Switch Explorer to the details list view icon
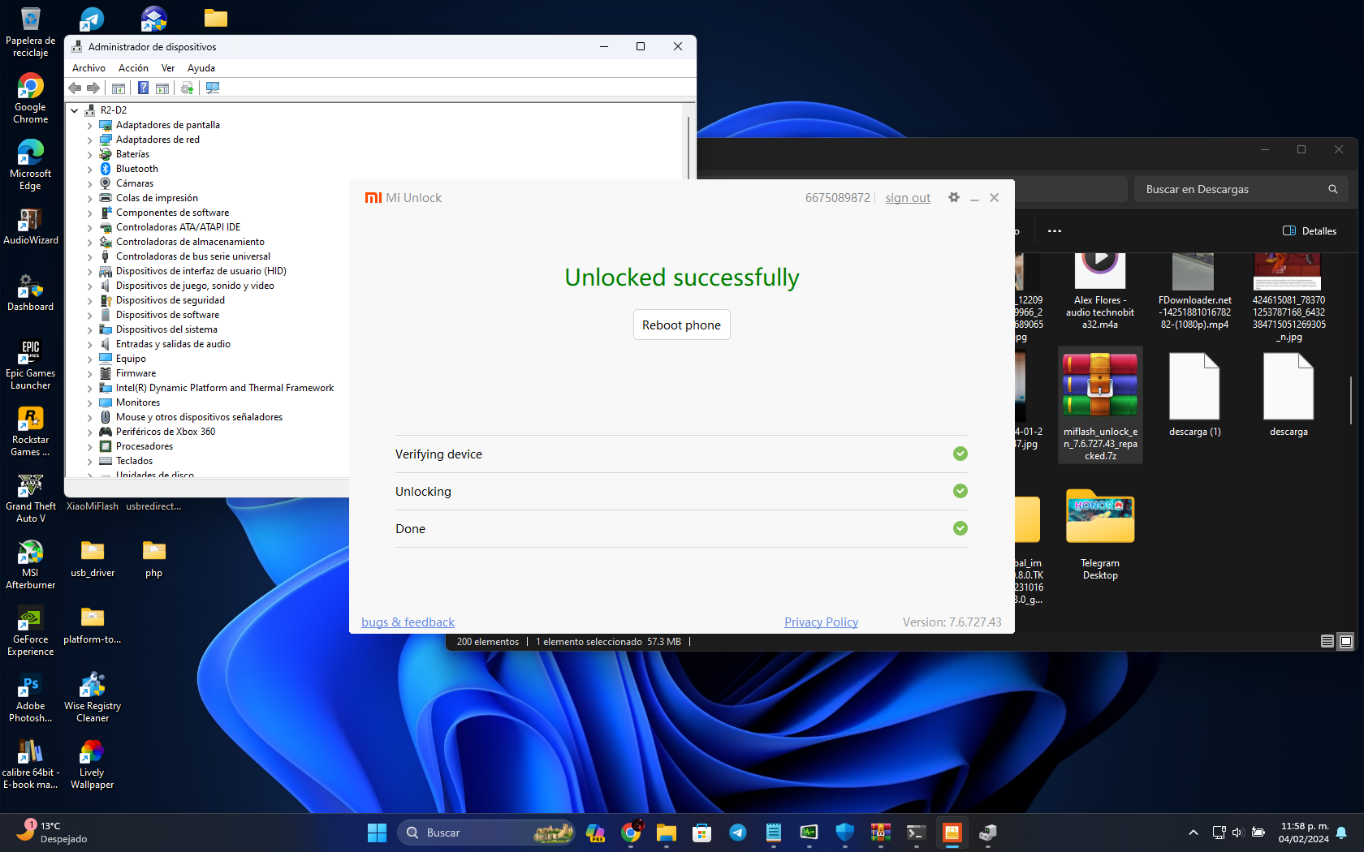1364x852 pixels. [x=1327, y=641]
